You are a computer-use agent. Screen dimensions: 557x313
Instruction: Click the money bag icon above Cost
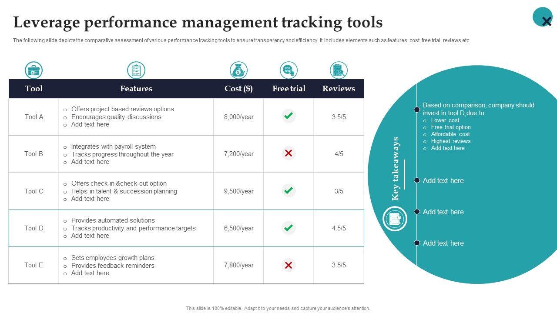[238, 70]
